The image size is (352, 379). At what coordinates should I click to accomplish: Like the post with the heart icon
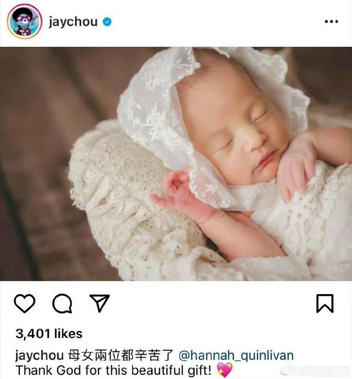[x=25, y=303]
